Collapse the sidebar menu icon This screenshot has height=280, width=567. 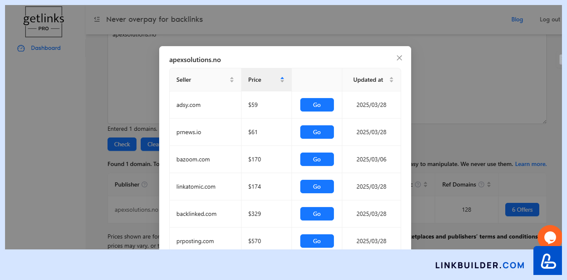pos(97,19)
